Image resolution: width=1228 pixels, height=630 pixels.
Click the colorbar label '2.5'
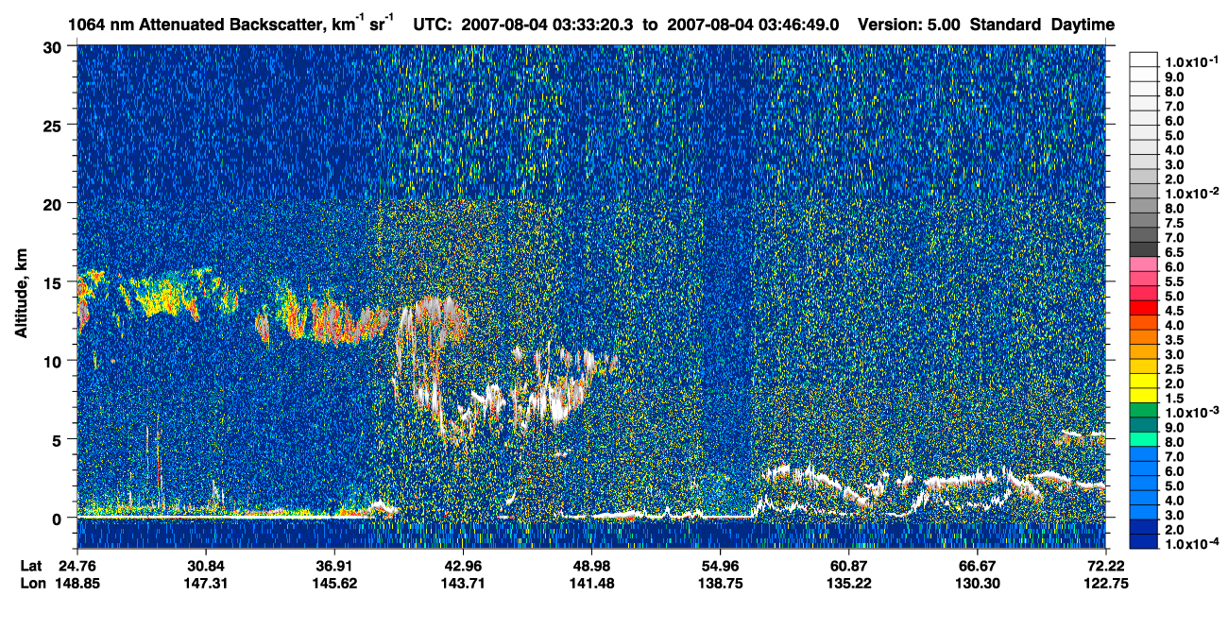1173,371
